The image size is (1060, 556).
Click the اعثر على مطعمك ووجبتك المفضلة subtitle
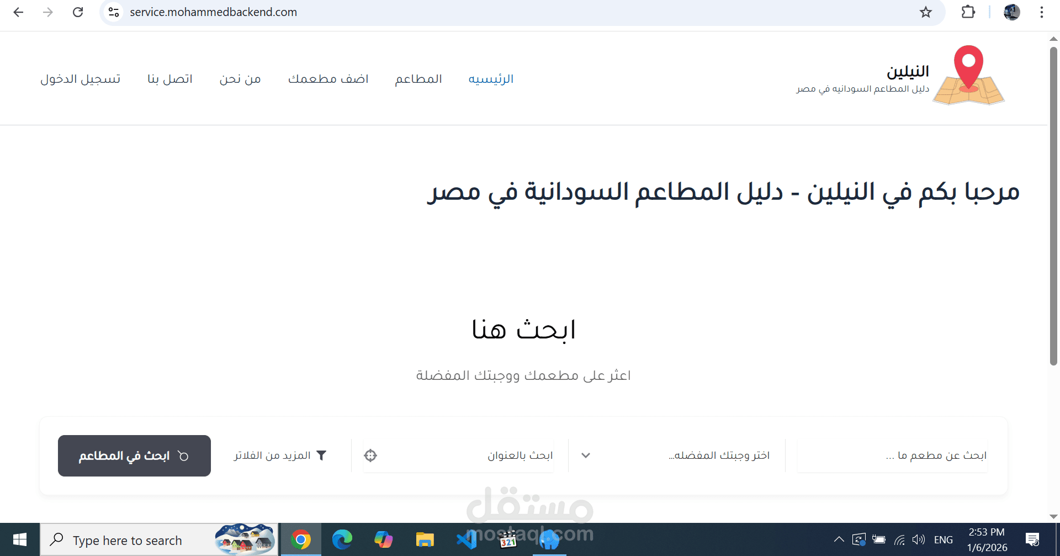click(523, 375)
